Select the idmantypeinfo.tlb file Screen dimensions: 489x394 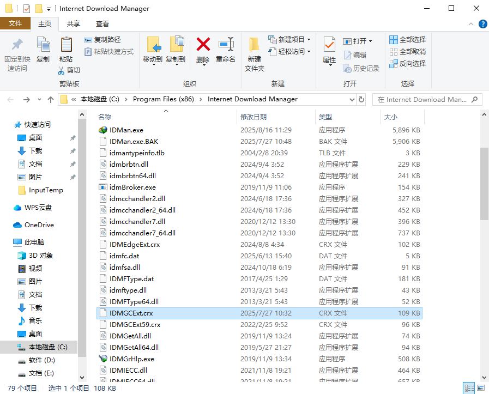pos(259,153)
